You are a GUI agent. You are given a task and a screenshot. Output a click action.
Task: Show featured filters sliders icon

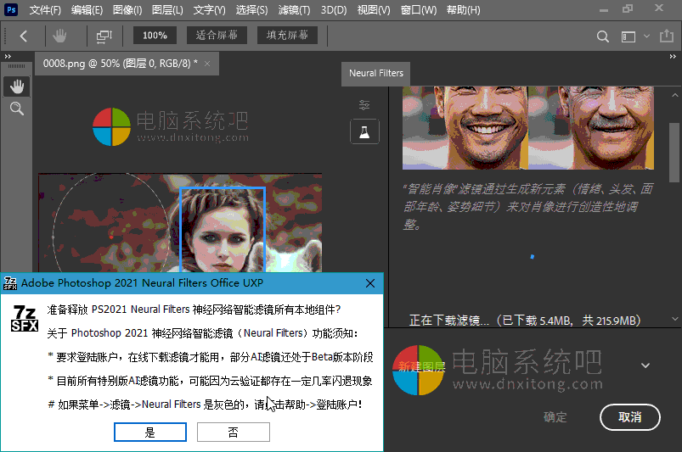pyautogui.click(x=364, y=104)
